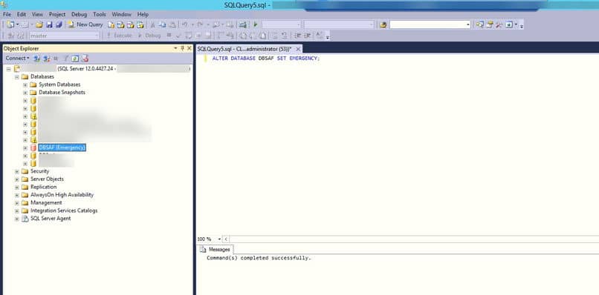Screen dimensions: 599x295
Task: Open the master database dropdown
Action: pyautogui.click(x=97, y=36)
